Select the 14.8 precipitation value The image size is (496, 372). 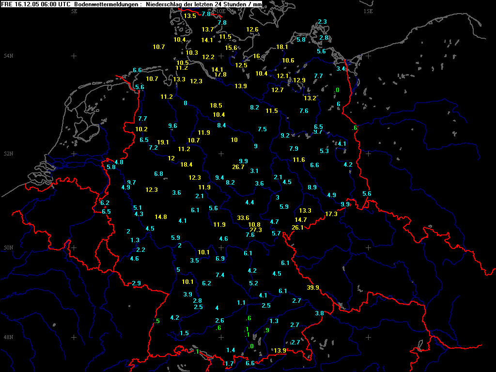point(161,217)
